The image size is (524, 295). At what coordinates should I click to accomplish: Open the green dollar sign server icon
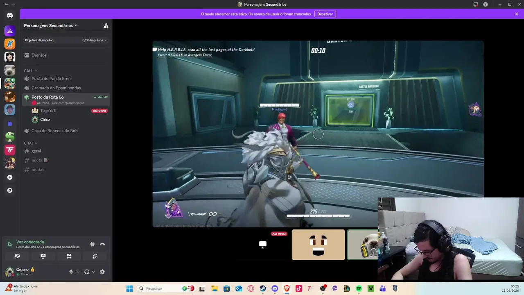tap(10, 137)
